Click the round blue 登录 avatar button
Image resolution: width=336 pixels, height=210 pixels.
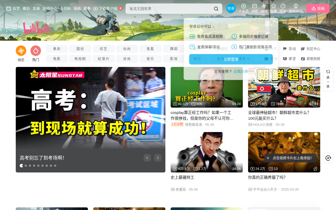[x=231, y=8]
